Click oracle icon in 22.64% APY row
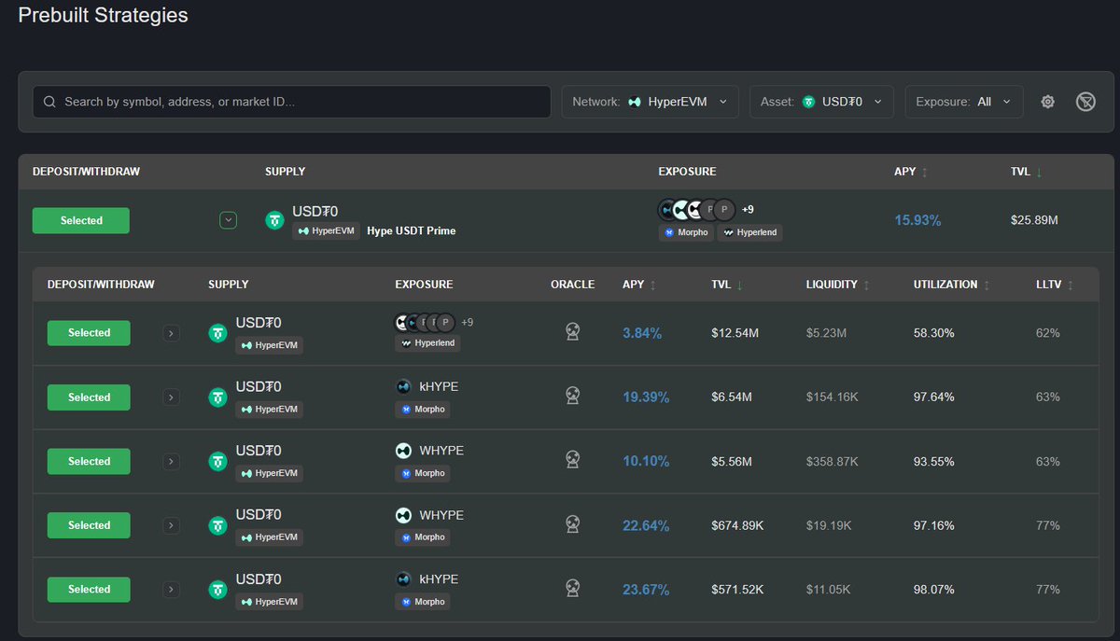The width and height of the screenshot is (1120, 641). (x=573, y=524)
